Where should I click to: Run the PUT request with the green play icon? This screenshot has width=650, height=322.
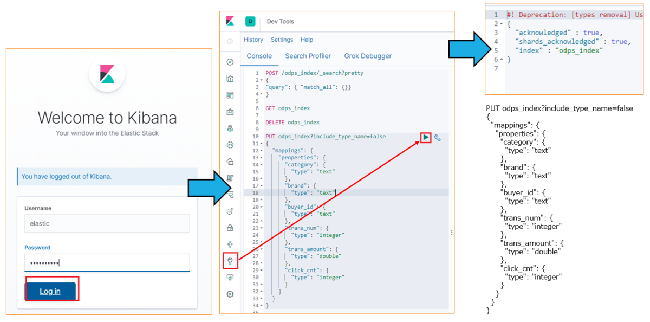click(x=426, y=137)
